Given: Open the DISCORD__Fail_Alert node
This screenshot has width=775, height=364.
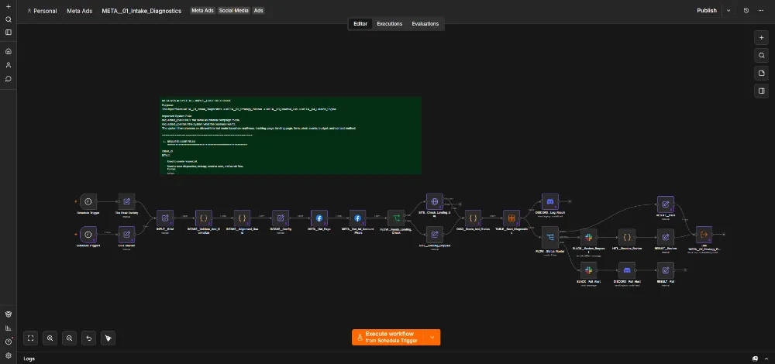Looking at the screenshot, I should click(627, 270).
